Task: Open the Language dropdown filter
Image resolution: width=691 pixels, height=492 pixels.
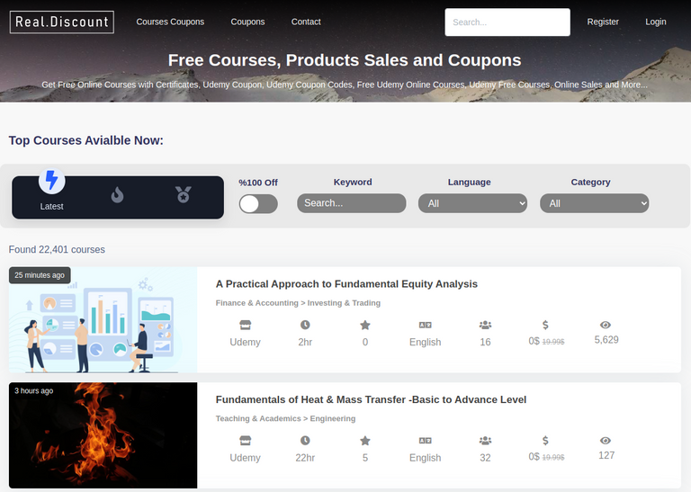Action: [472, 203]
